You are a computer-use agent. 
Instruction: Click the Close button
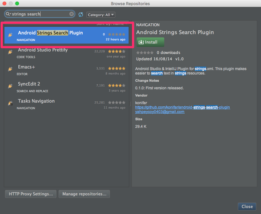[247, 206]
